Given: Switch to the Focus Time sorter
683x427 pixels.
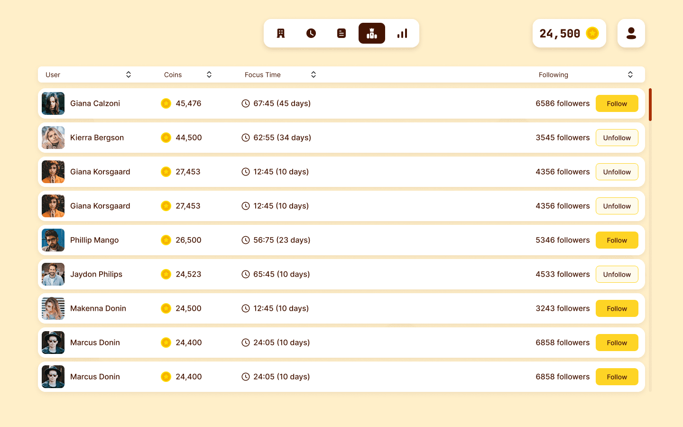Looking at the screenshot, I should [x=313, y=74].
